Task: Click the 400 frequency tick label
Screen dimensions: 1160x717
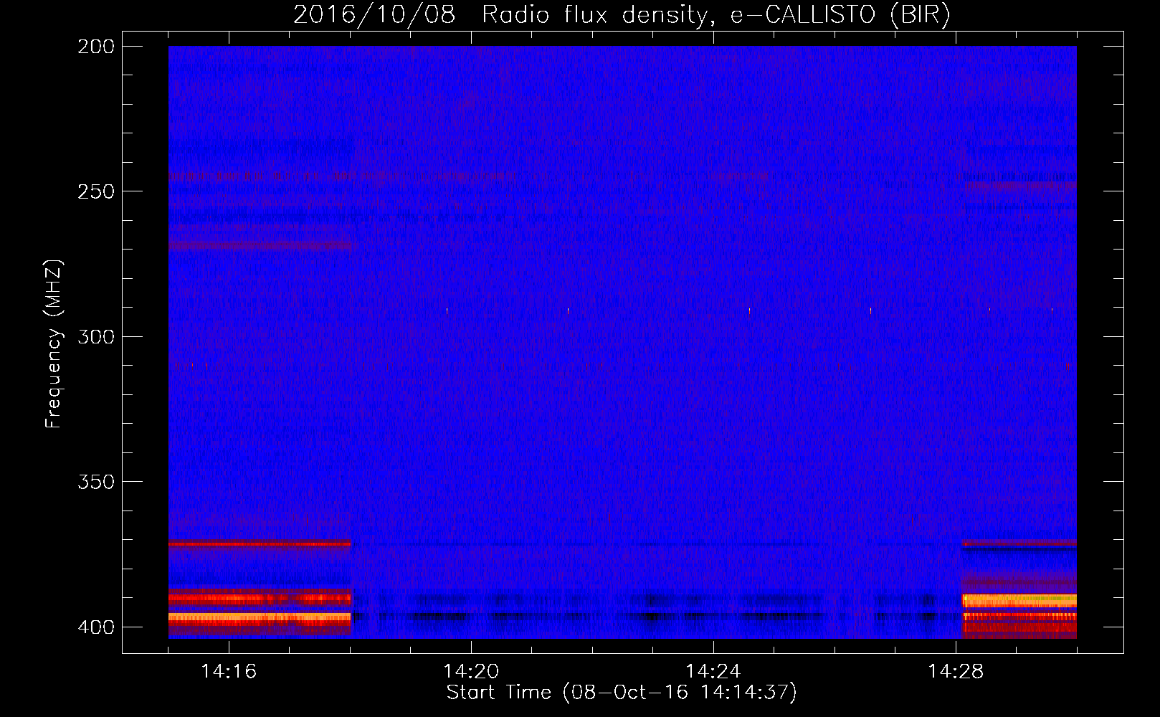Action: click(95, 627)
